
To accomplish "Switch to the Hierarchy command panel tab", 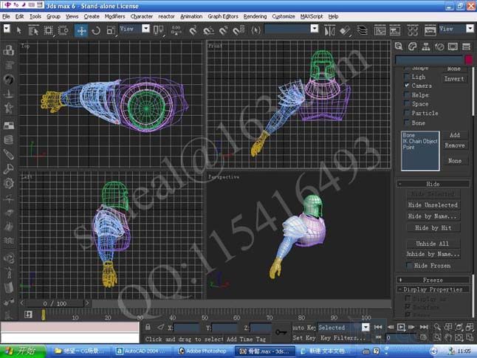I will click(x=426, y=47).
